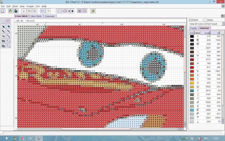Image resolution: width=225 pixels, height=141 pixels.
Task: Toggle the grid display button
Action: 85,11
